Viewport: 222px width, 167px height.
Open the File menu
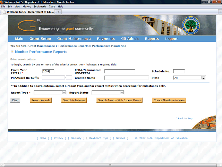[3, 7]
